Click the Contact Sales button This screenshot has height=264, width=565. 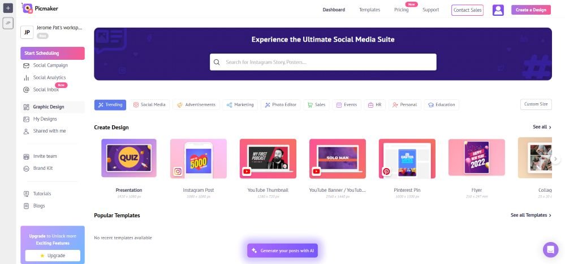(x=467, y=10)
